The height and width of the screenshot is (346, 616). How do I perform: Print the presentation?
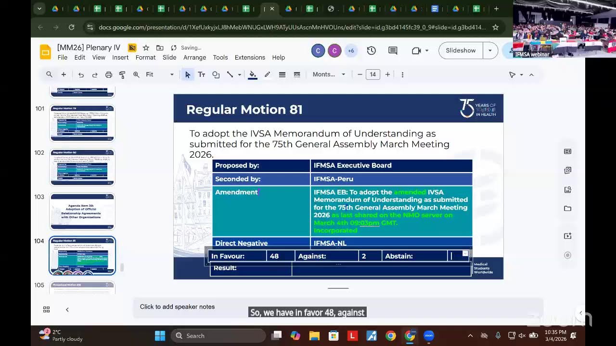(x=109, y=74)
